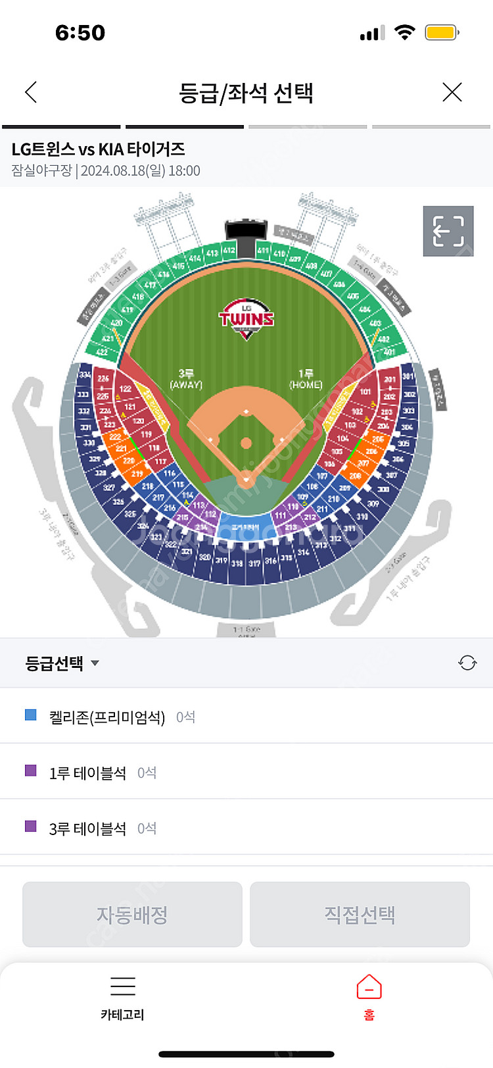Viewport: 493px width, 1068px height.
Task: Close the seat selection page
Action: coord(452,92)
